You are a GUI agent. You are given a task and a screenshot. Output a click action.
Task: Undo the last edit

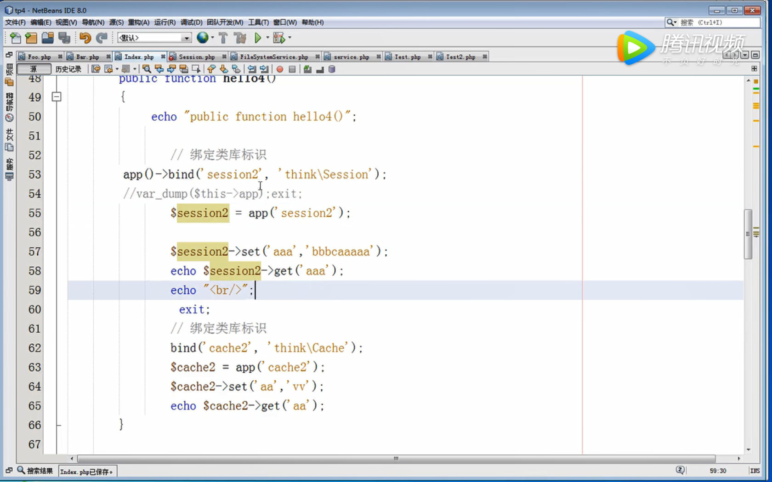(85, 38)
